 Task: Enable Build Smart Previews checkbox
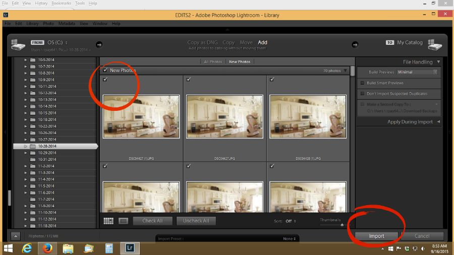(362, 83)
